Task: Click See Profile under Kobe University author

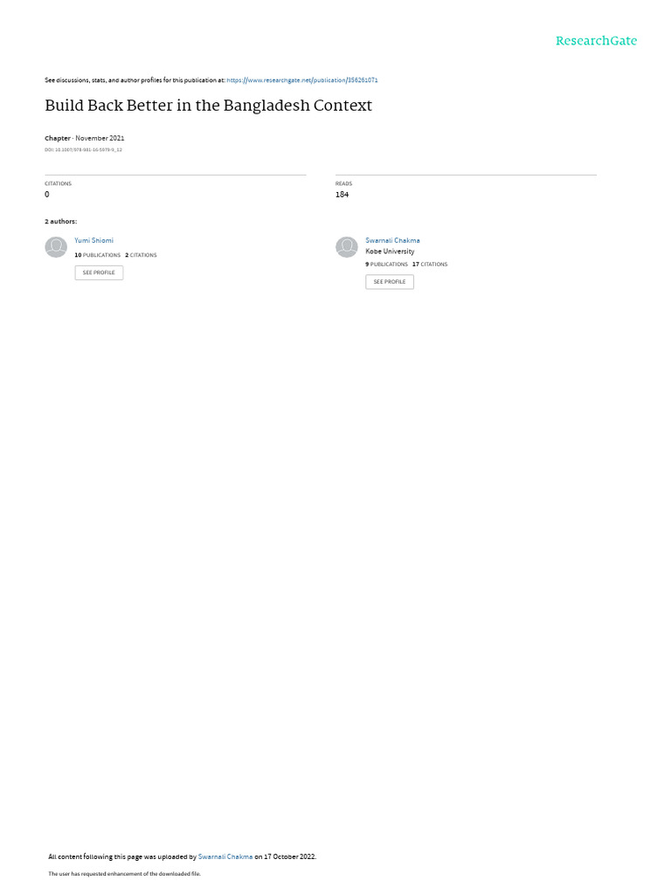Action: pos(390,282)
